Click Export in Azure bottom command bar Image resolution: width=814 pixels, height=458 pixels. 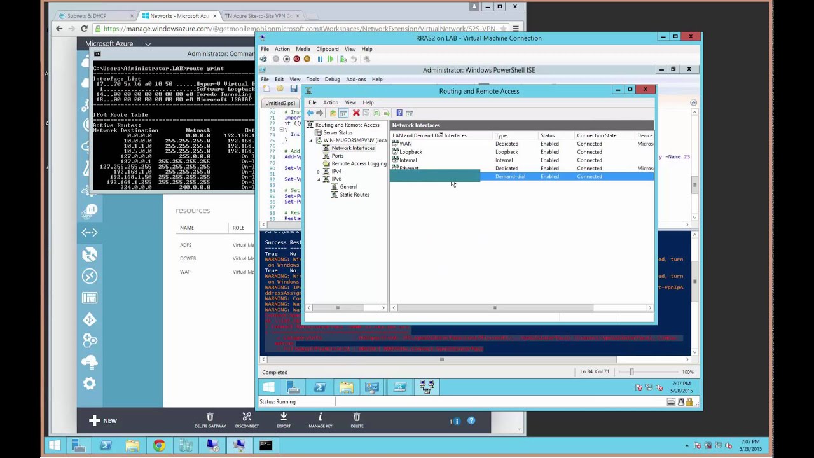pyautogui.click(x=284, y=420)
